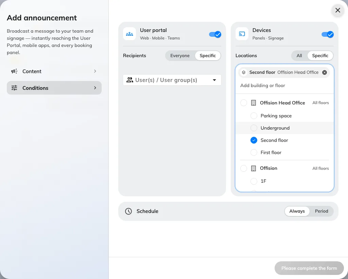Remove the Second floor location chip
Screen dimensions: 348x279
point(325,72)
